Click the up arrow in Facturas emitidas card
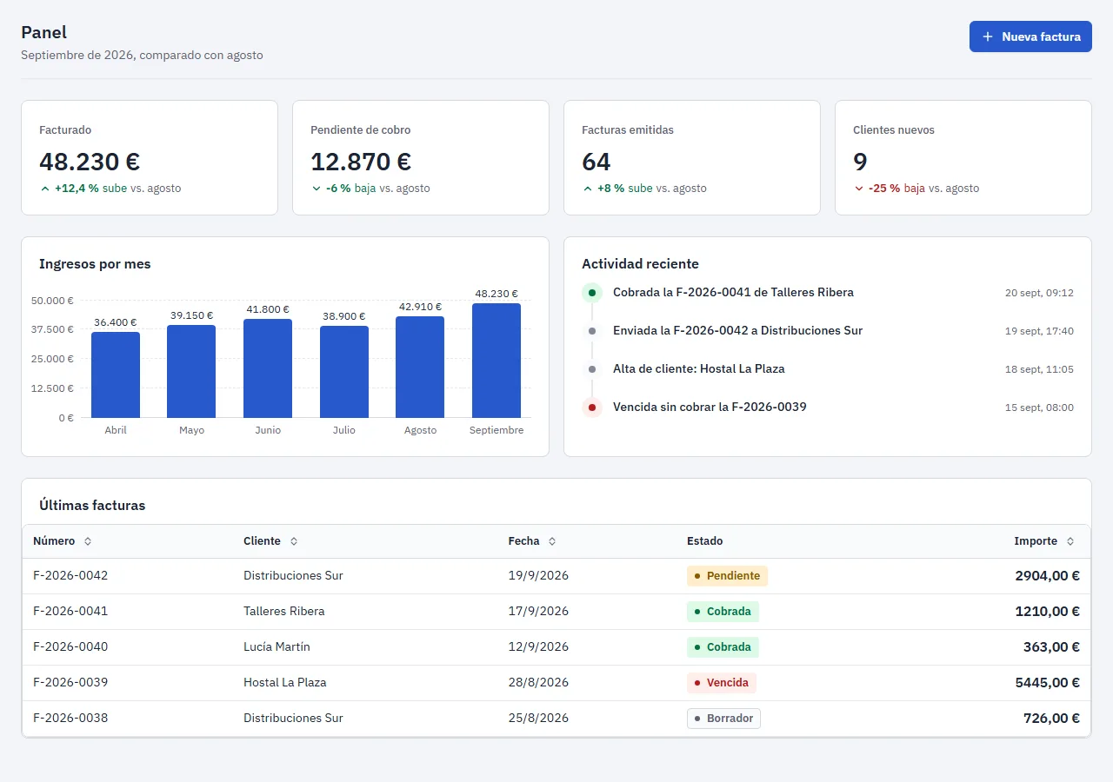Image resolution: width=1113 pixels, height=782 pixels. pos(588,189)
